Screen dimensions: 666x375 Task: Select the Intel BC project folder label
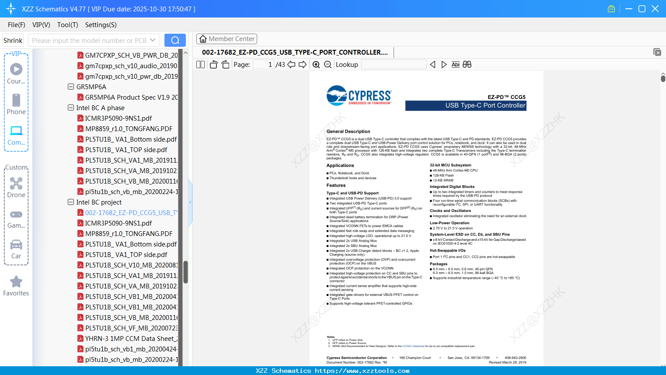coord(99,202)
